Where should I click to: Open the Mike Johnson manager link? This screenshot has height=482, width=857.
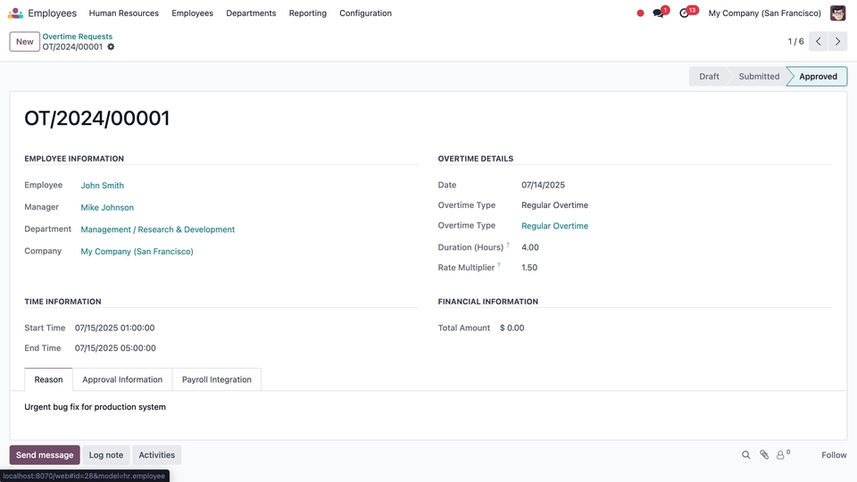[107, 207]
